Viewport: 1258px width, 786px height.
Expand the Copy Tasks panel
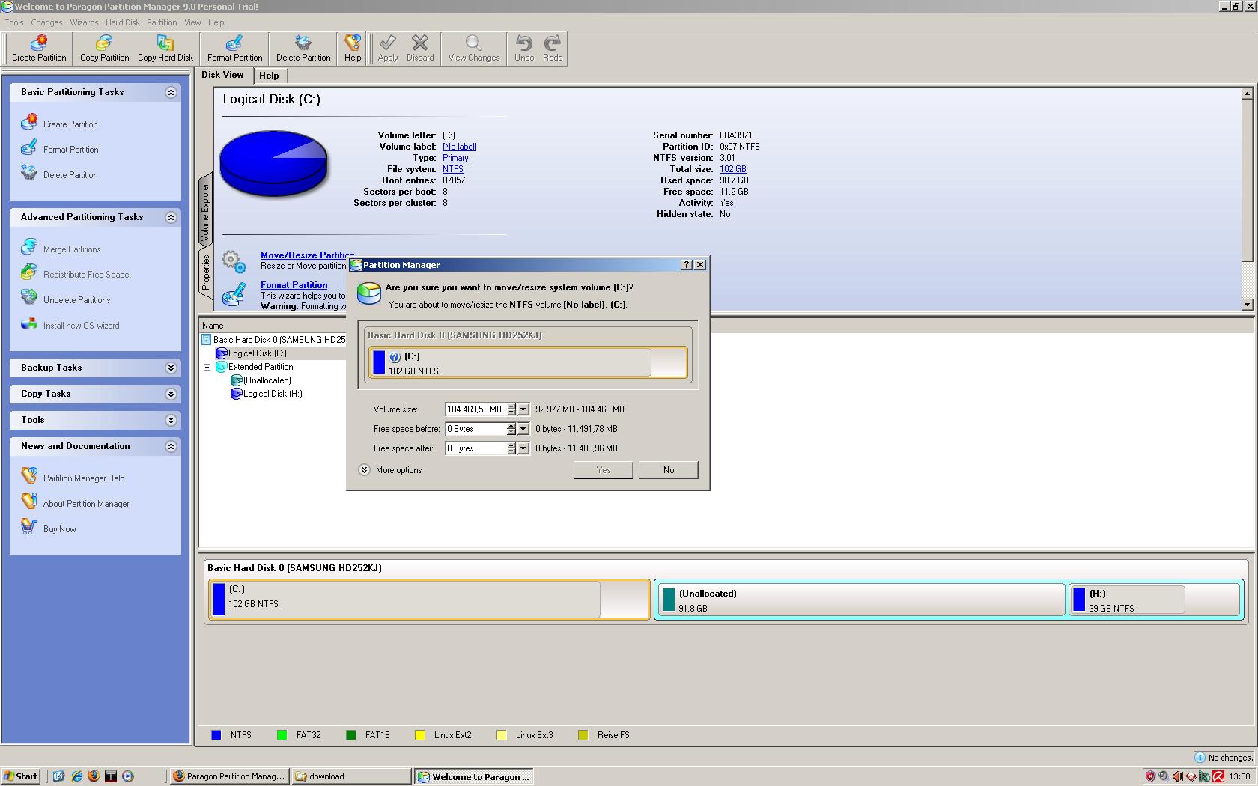coord(171,394)
